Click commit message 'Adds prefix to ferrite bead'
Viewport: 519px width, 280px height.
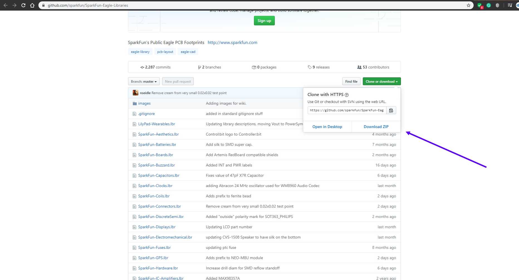tap(228, 196)
